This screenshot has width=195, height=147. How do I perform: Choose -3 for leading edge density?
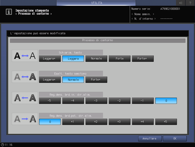(x=96, y=101)
